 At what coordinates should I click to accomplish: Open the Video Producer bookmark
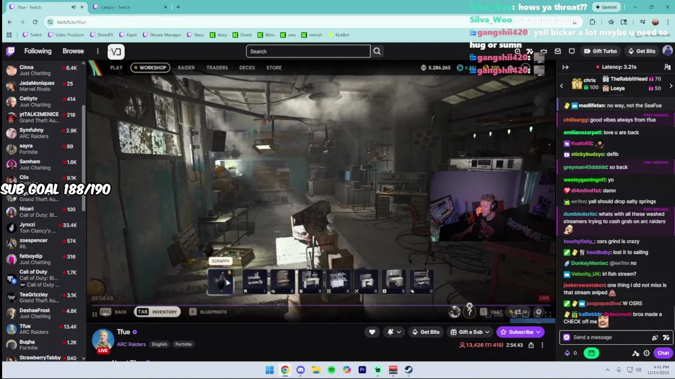tap(66, 35)
